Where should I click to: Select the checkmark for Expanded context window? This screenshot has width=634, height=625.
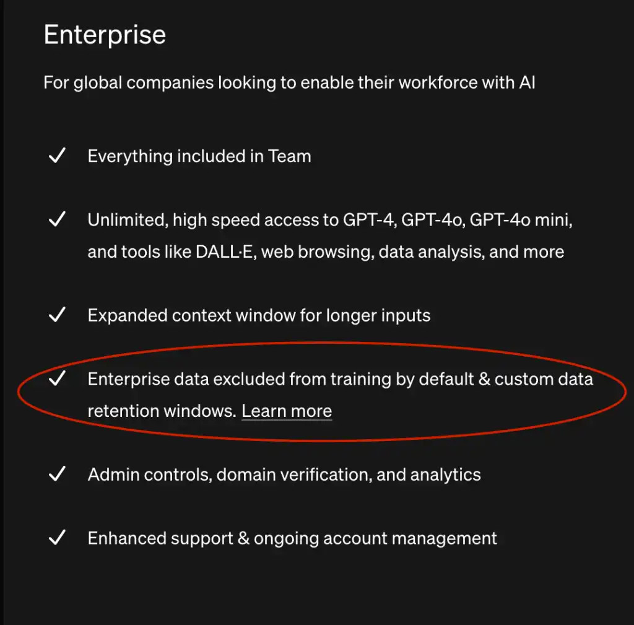57,315
